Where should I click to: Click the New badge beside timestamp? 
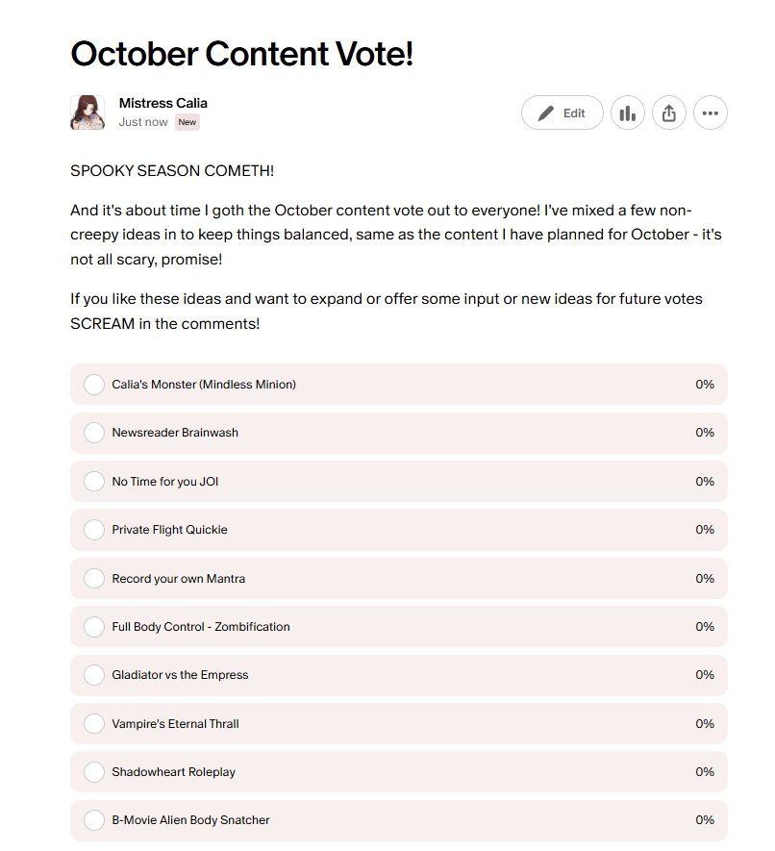coord(187,122)
